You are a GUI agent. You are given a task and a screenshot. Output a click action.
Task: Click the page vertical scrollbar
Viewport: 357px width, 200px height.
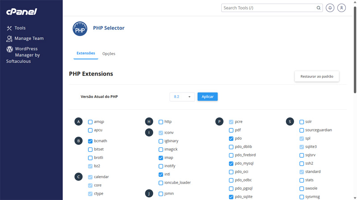point(355,50)
